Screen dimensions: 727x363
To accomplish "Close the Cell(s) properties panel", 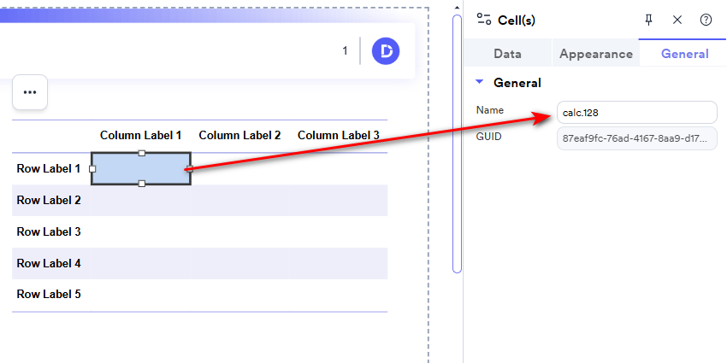I will [677, 20].
